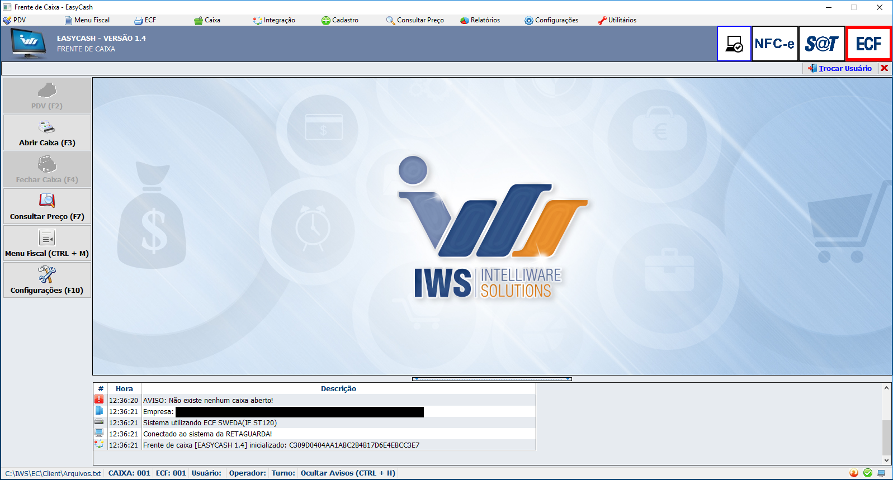Image resolution: width=893 pixels, height=480 pixels.
Task: Click the red X beside Trocar Usuário
Action: click(x=884, y=68)
